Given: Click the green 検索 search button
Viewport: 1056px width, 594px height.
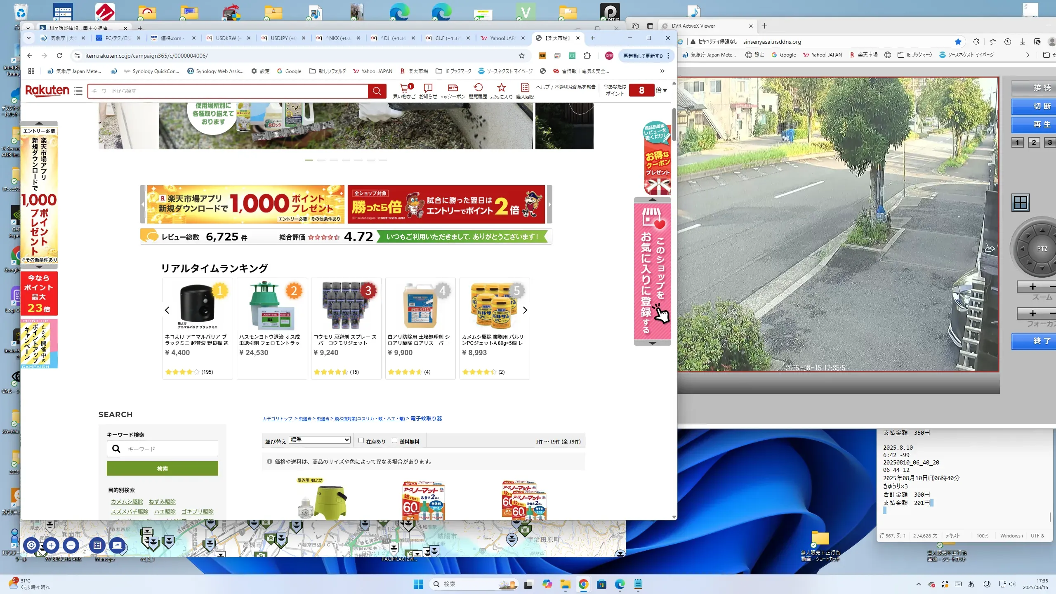Looking at the screenshot, I should [162, 469].
